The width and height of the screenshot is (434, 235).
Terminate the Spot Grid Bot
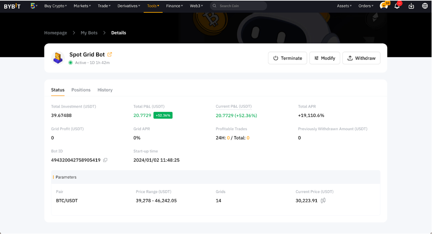[x=287, y=58]
